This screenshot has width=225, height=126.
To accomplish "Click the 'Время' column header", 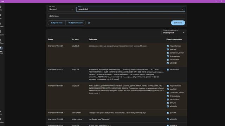I will coord(50,39).
